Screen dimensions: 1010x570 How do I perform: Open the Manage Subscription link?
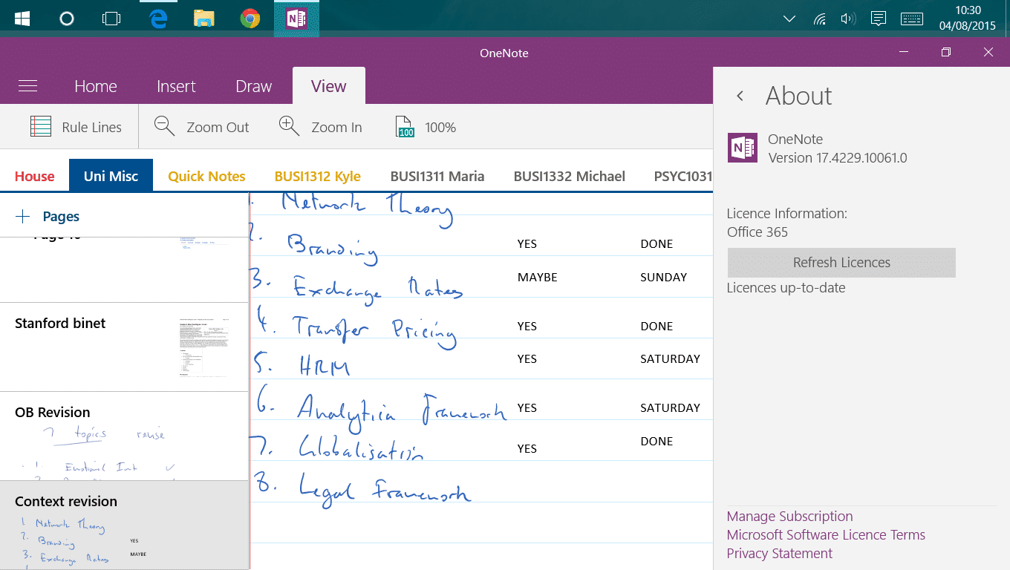coord(789,516)
